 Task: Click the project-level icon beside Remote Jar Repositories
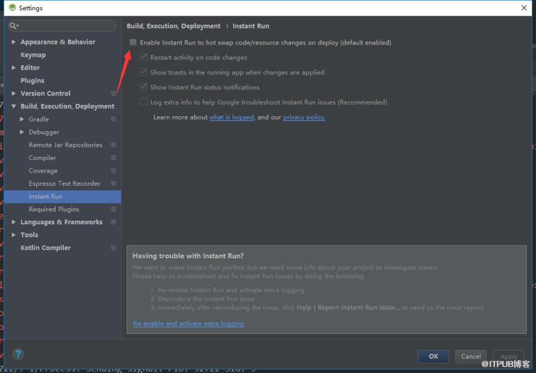113,145
